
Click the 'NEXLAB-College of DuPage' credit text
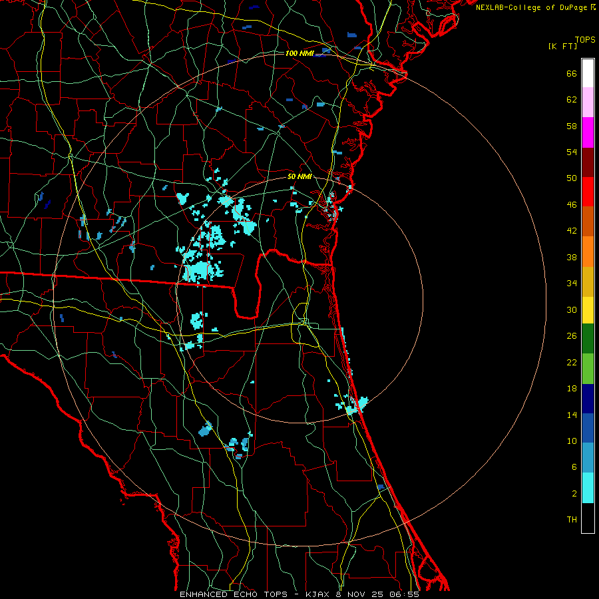click(532, 7)
